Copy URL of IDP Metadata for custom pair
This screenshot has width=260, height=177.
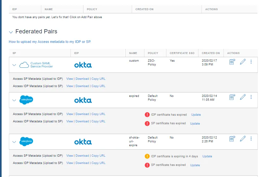pyautogui.click(x=98, y=86)
